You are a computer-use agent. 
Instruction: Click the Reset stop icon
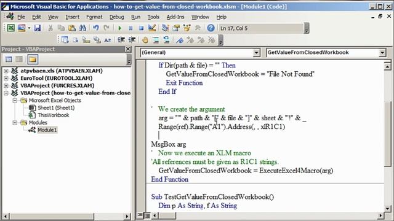[x=141, y=28]
